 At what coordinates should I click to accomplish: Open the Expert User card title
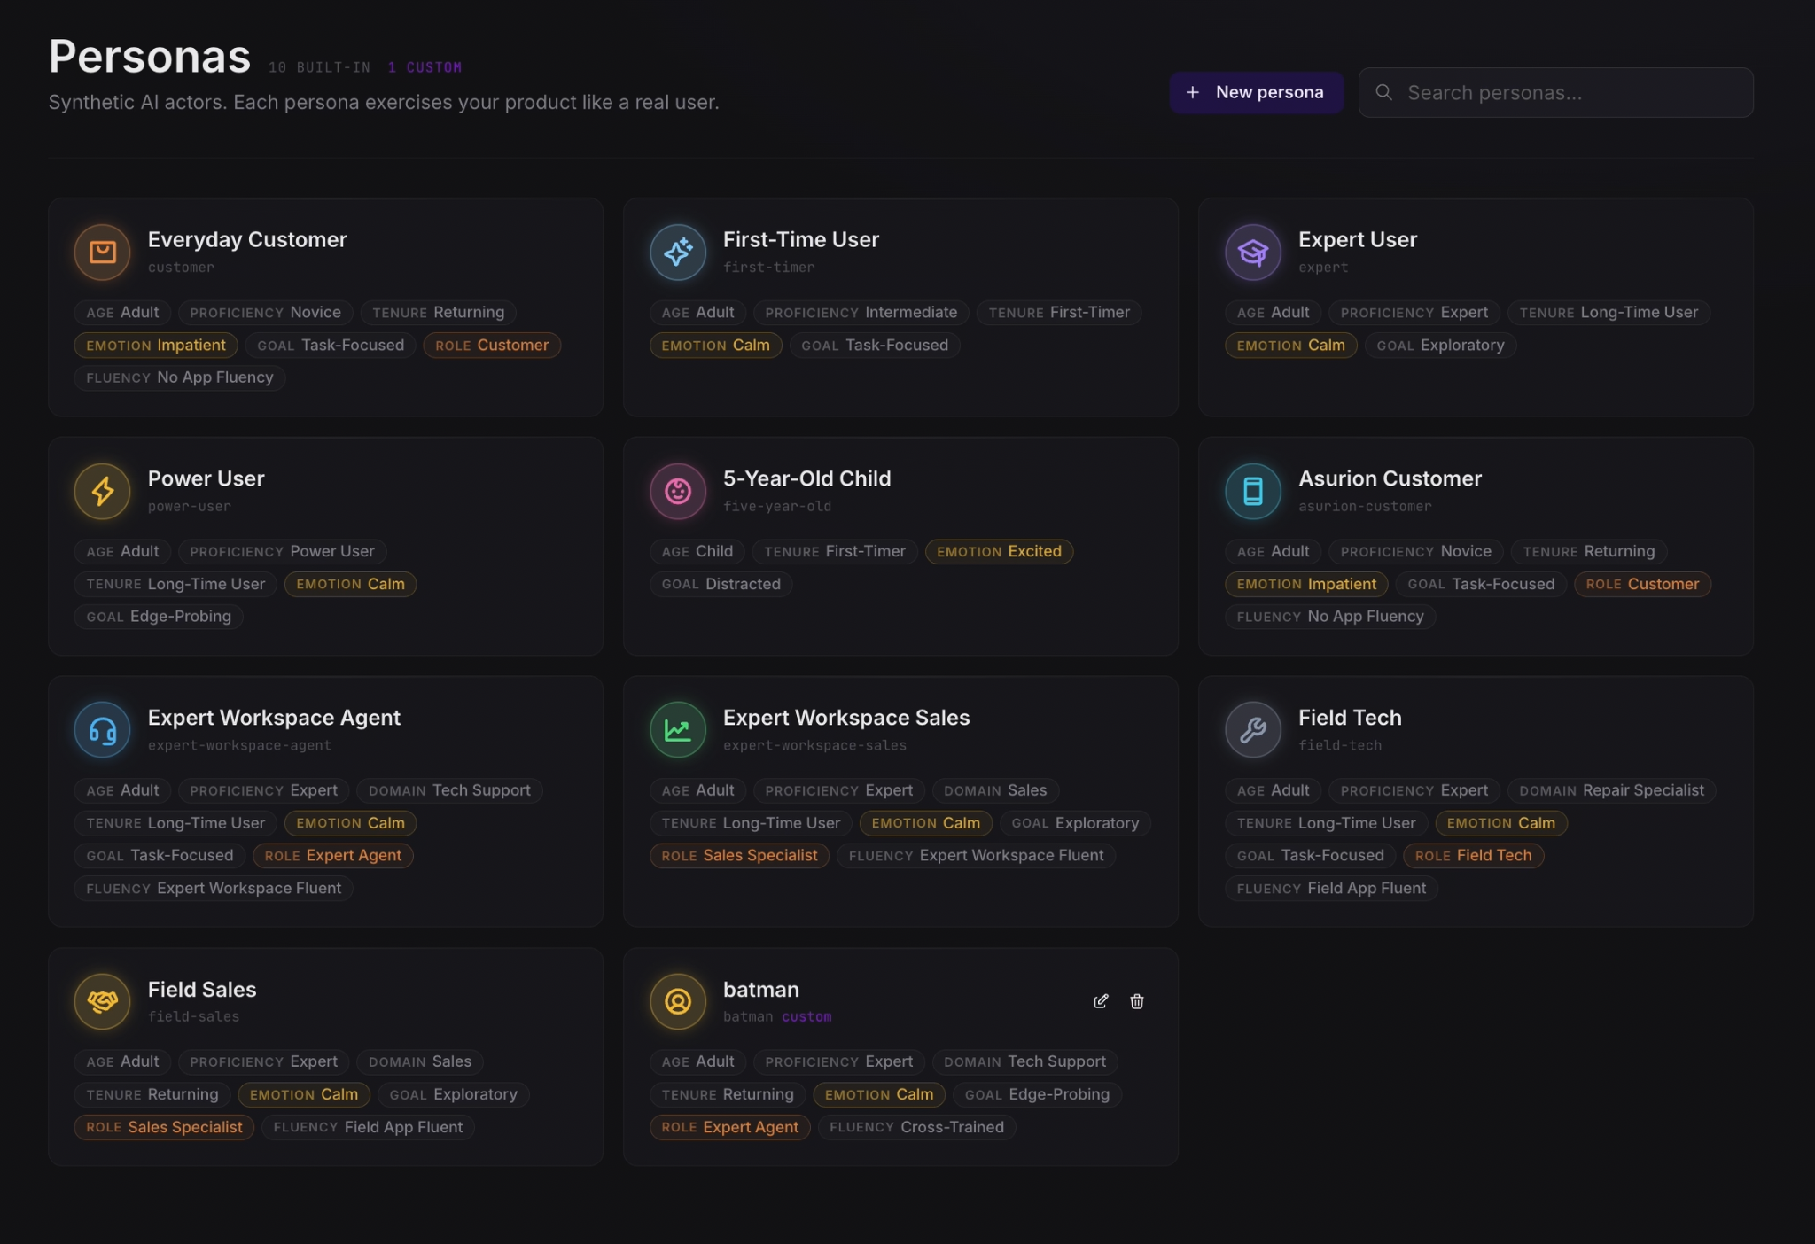[1357, 239]
